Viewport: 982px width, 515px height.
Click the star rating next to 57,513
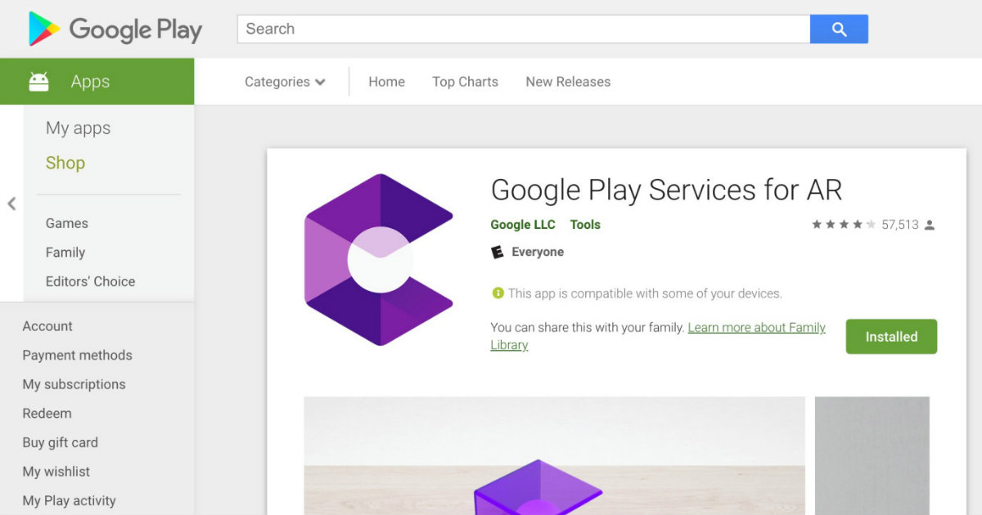844,224
